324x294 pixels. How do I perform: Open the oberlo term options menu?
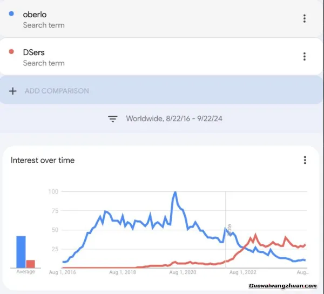(305, 18)
